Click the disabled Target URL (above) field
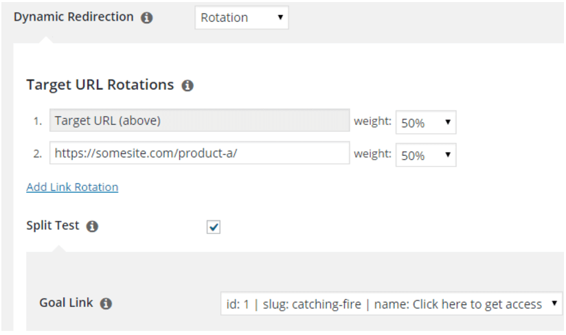 (199, 121)
